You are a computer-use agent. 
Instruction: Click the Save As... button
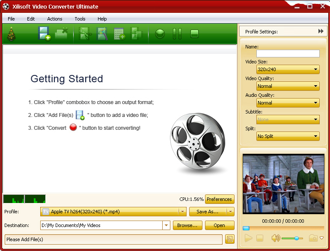(x=208, y=212)
